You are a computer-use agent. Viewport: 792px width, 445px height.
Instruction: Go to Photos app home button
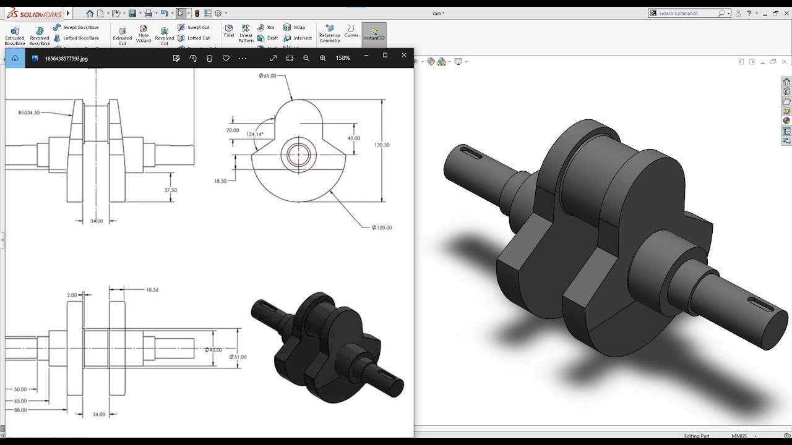pos(15,58)
